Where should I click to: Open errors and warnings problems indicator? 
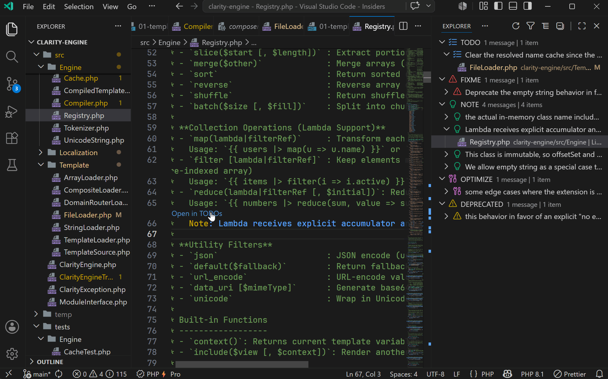coord(100,374)
